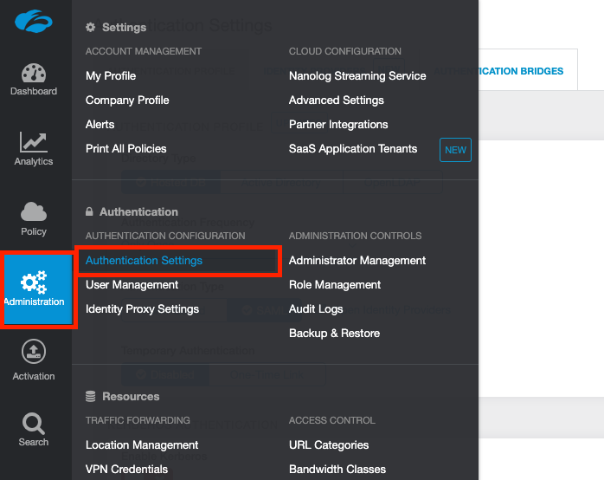The image size is (604, 480).
Task: Select the Policy cloud icon
Action: pyautogui.click(x=34, y=212)
